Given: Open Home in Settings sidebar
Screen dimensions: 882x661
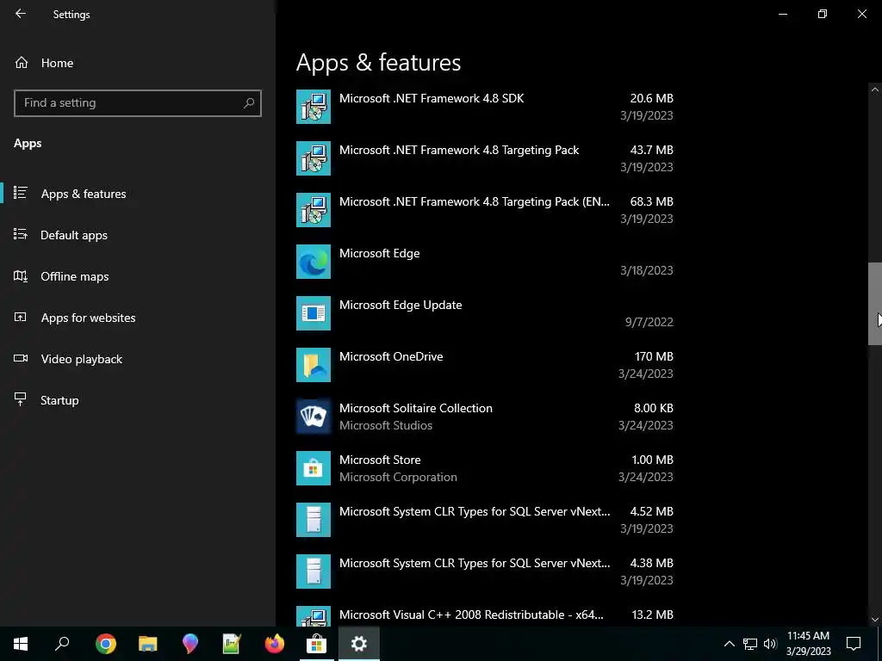Looking at the screenshot, I should point(138,63).
